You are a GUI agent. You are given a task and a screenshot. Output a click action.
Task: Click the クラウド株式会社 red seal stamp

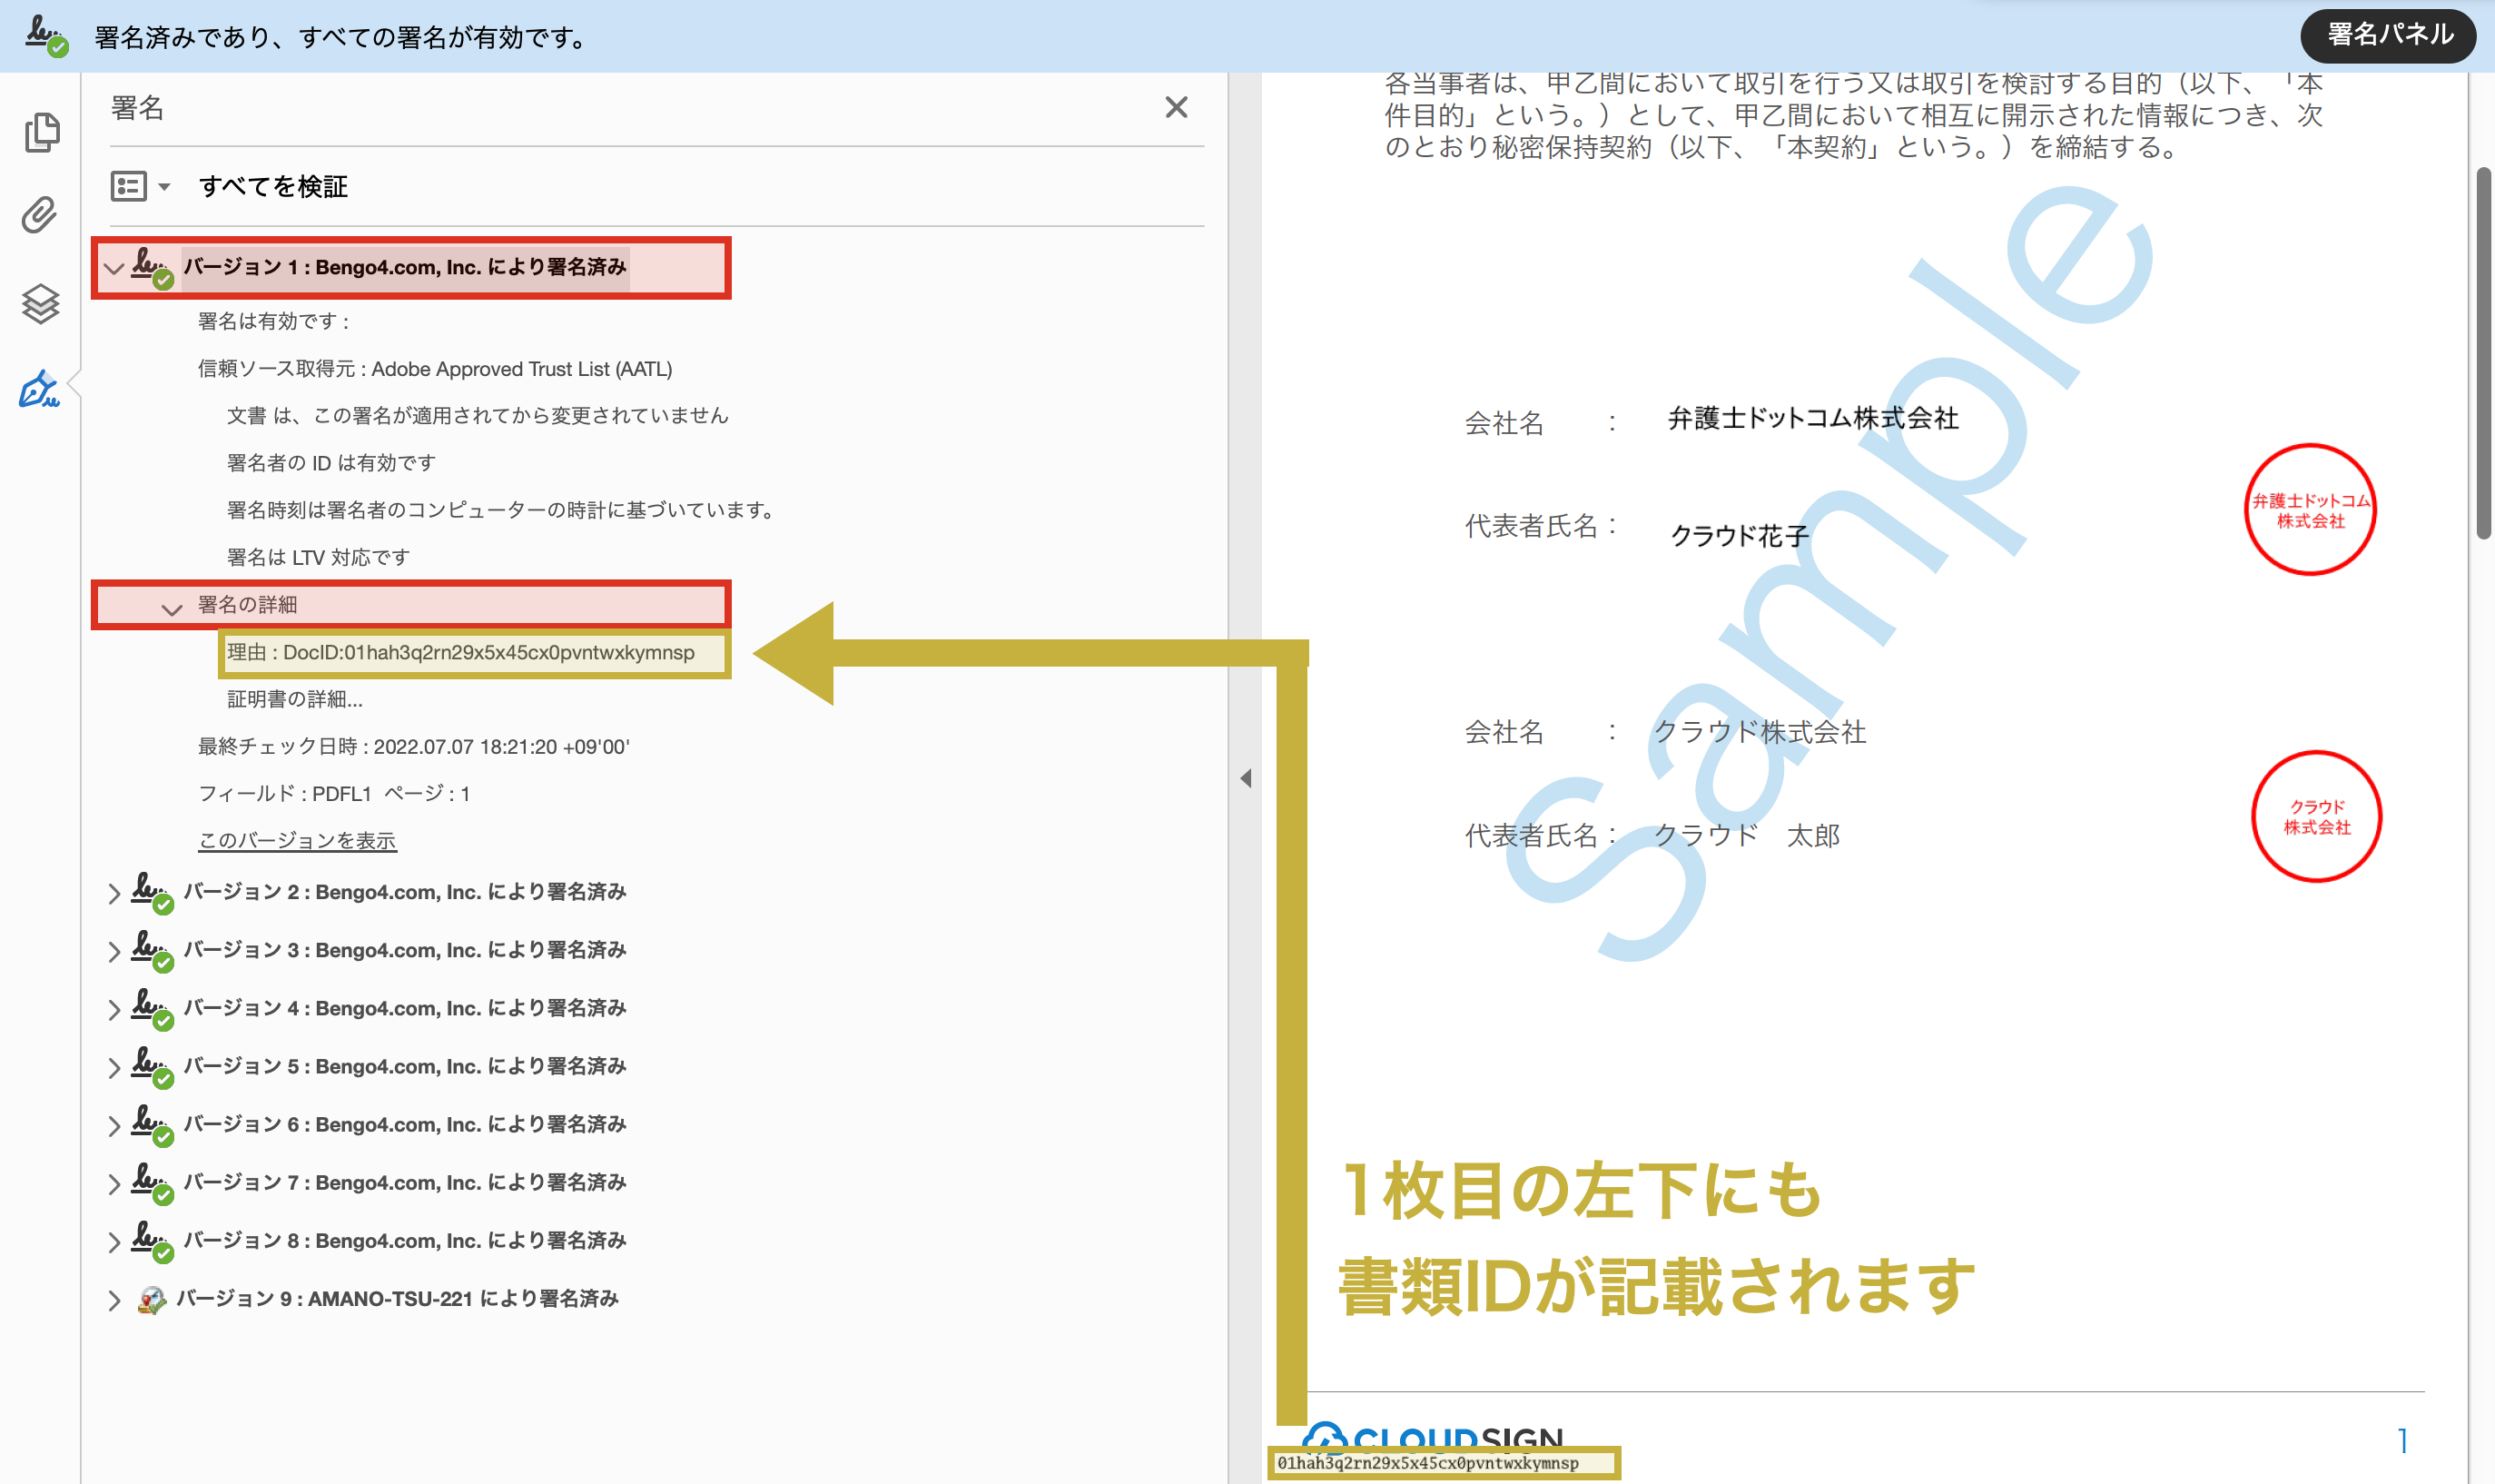click(2316, 816)
